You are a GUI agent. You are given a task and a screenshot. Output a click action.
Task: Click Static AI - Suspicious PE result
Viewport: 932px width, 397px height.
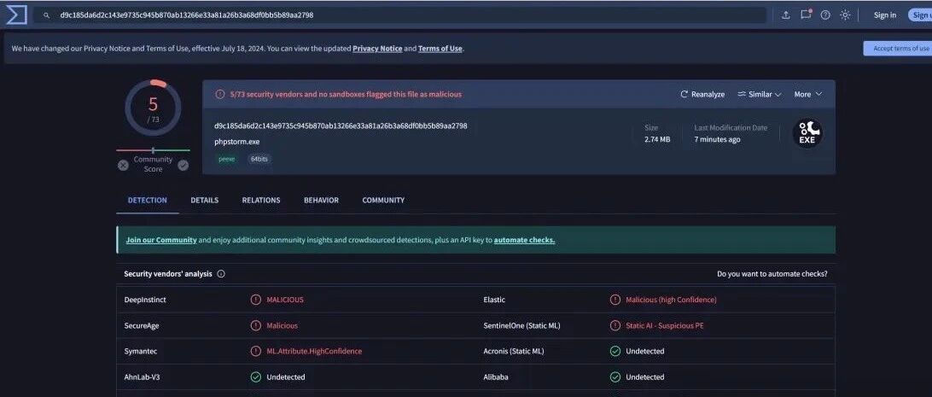[x=665, y=325]
